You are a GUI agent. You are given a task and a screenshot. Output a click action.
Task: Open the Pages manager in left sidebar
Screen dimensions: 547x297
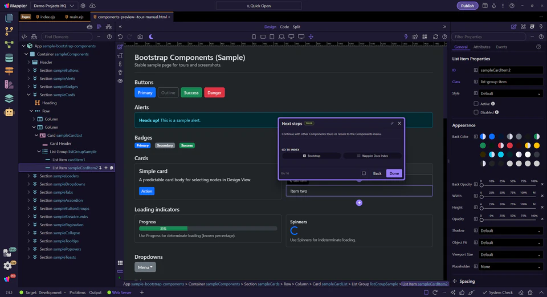tap(9, 18)
